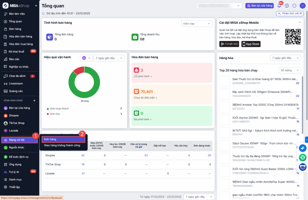The width and height of the screenshot is (308, 200).
Task: Click the TikTok Shop channel icon
Action: tap(5, 123)
